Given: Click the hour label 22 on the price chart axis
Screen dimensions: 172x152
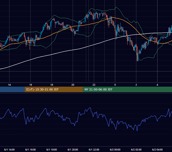Looking at the screenshot, I should click(94, 85).
